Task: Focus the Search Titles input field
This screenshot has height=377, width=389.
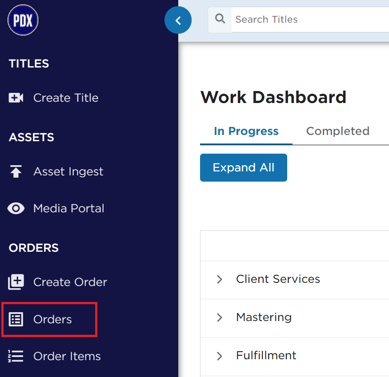Action: click(310, 20)
